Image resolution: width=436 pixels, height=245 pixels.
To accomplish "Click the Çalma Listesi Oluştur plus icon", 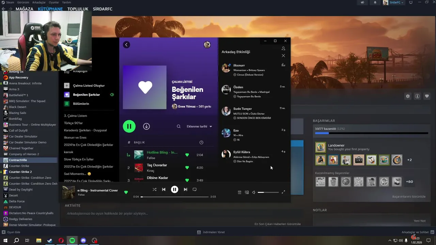I will tap(67, 85).
